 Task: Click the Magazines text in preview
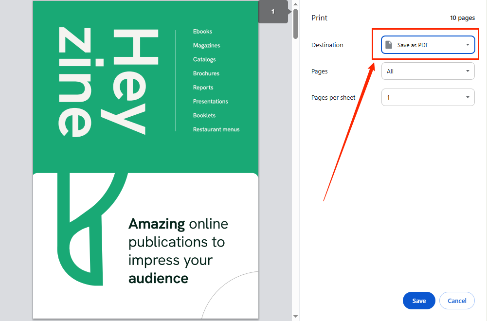[207, 45]
